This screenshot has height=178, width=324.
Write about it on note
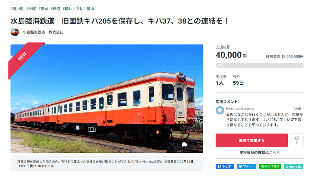pos(294,166)
